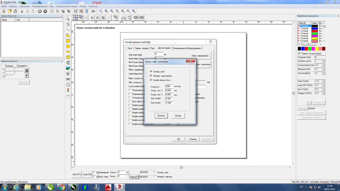340x191 pixels.
Task: Select pen '2 Default' in the pen list
Action: coord(305,31)
